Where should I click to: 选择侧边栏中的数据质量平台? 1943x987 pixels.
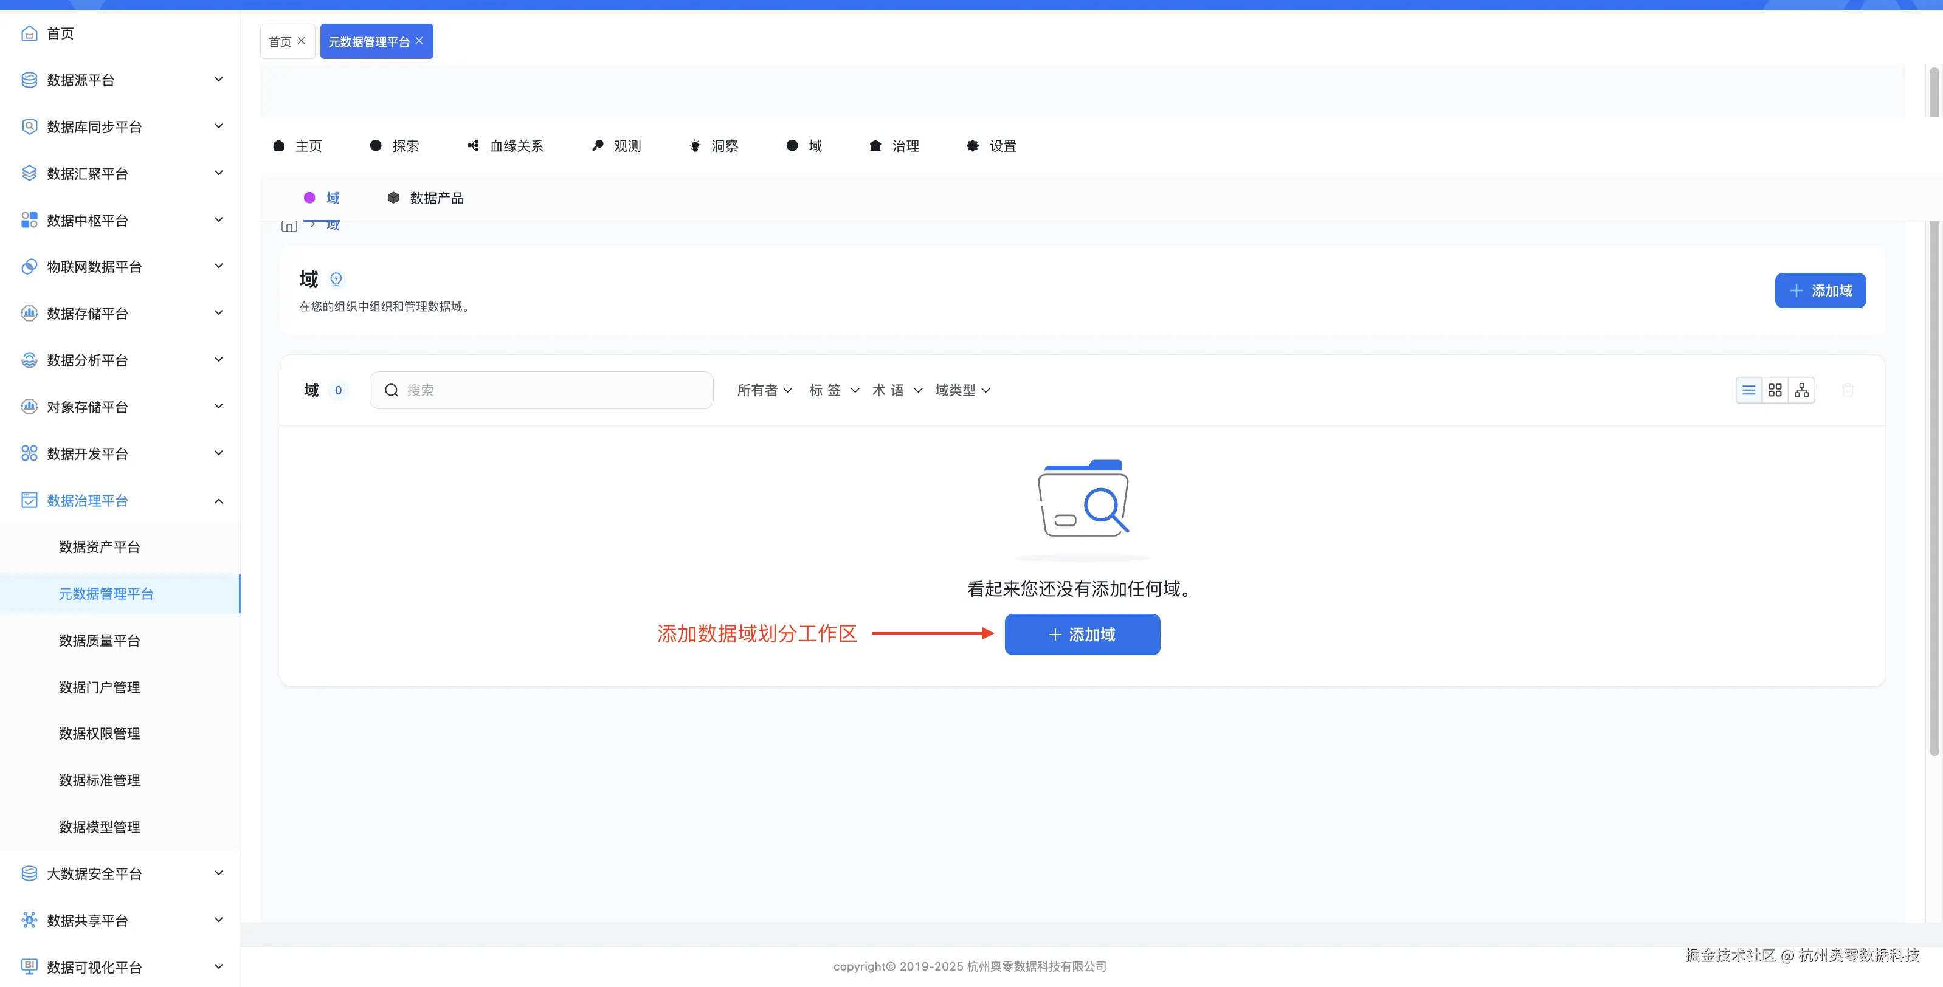click(x=99, y=640)
